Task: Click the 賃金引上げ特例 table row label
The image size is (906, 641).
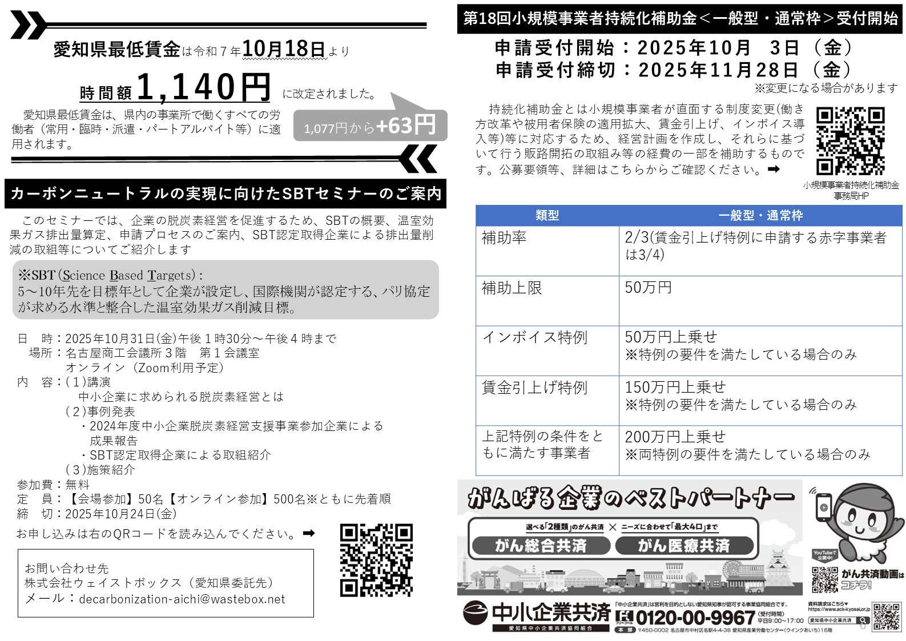Action: click(x=534, y=388)
